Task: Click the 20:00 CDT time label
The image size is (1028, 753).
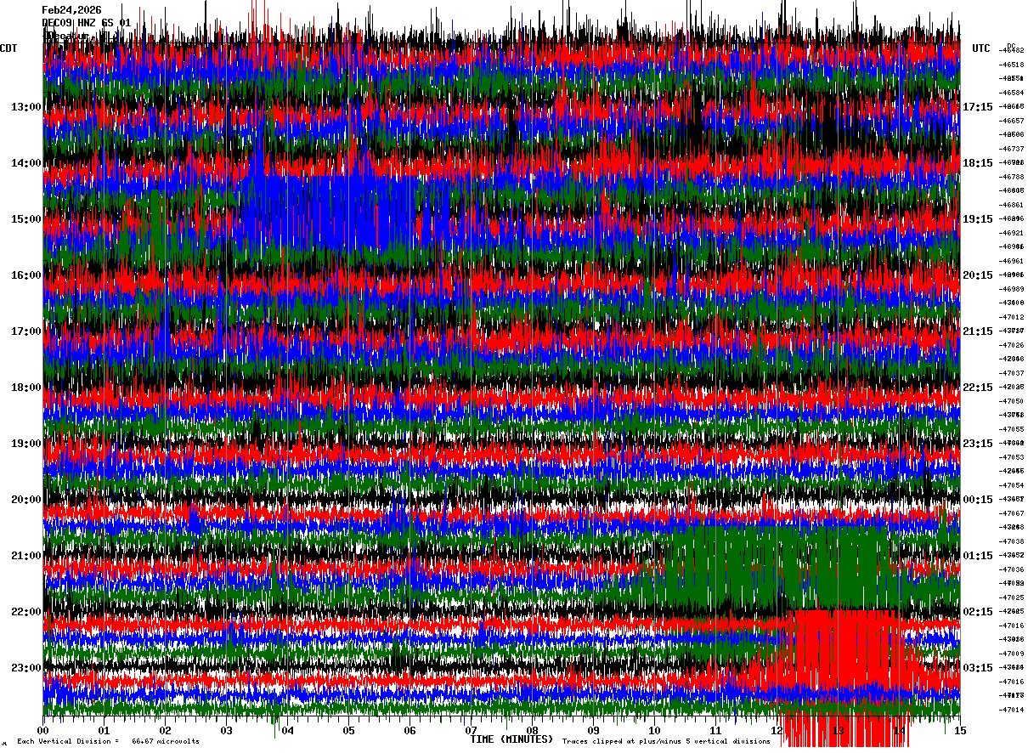Action: [x=26, y=500]
